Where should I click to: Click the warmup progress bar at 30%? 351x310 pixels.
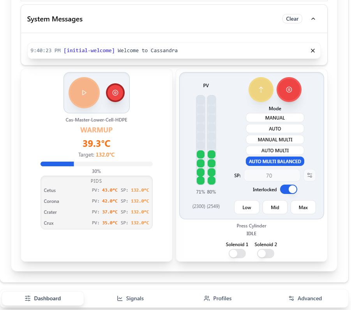96,164
